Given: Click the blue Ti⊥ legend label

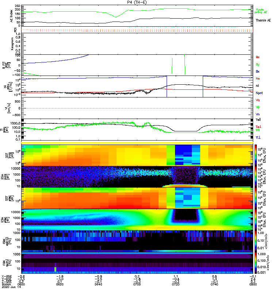Looking at the screenshot, I should [x=258, y=138].
